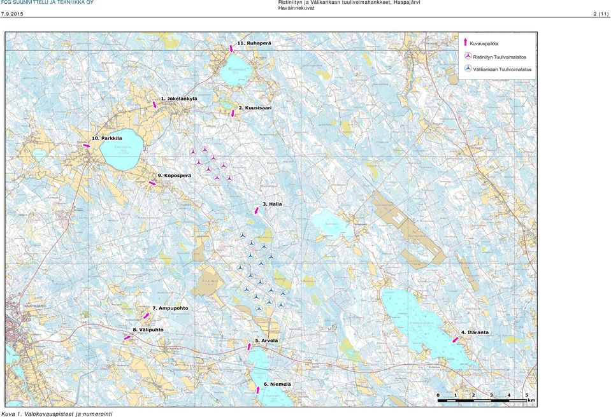Image resolution: width=611 pixels, height=417 pixels.
Task: Click the pink arrow marker at 4. Itäranta
Action: click(455, 340)
